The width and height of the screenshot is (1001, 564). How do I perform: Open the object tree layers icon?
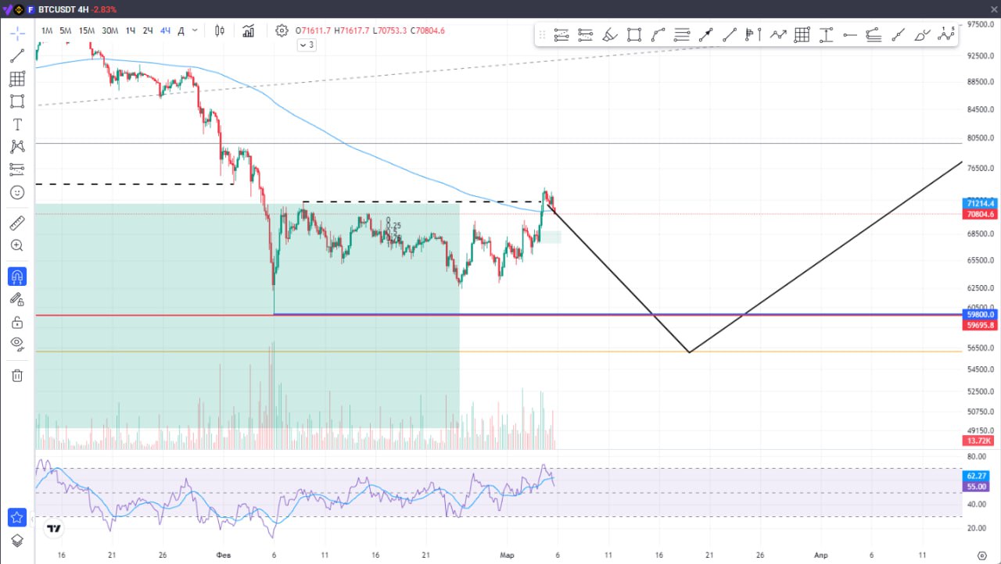[x=17, y=541]
